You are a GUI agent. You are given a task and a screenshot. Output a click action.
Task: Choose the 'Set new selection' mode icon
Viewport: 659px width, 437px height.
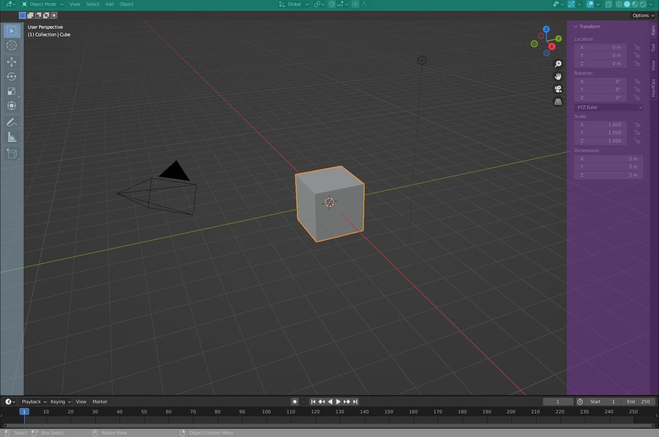[x=23, y=15]
